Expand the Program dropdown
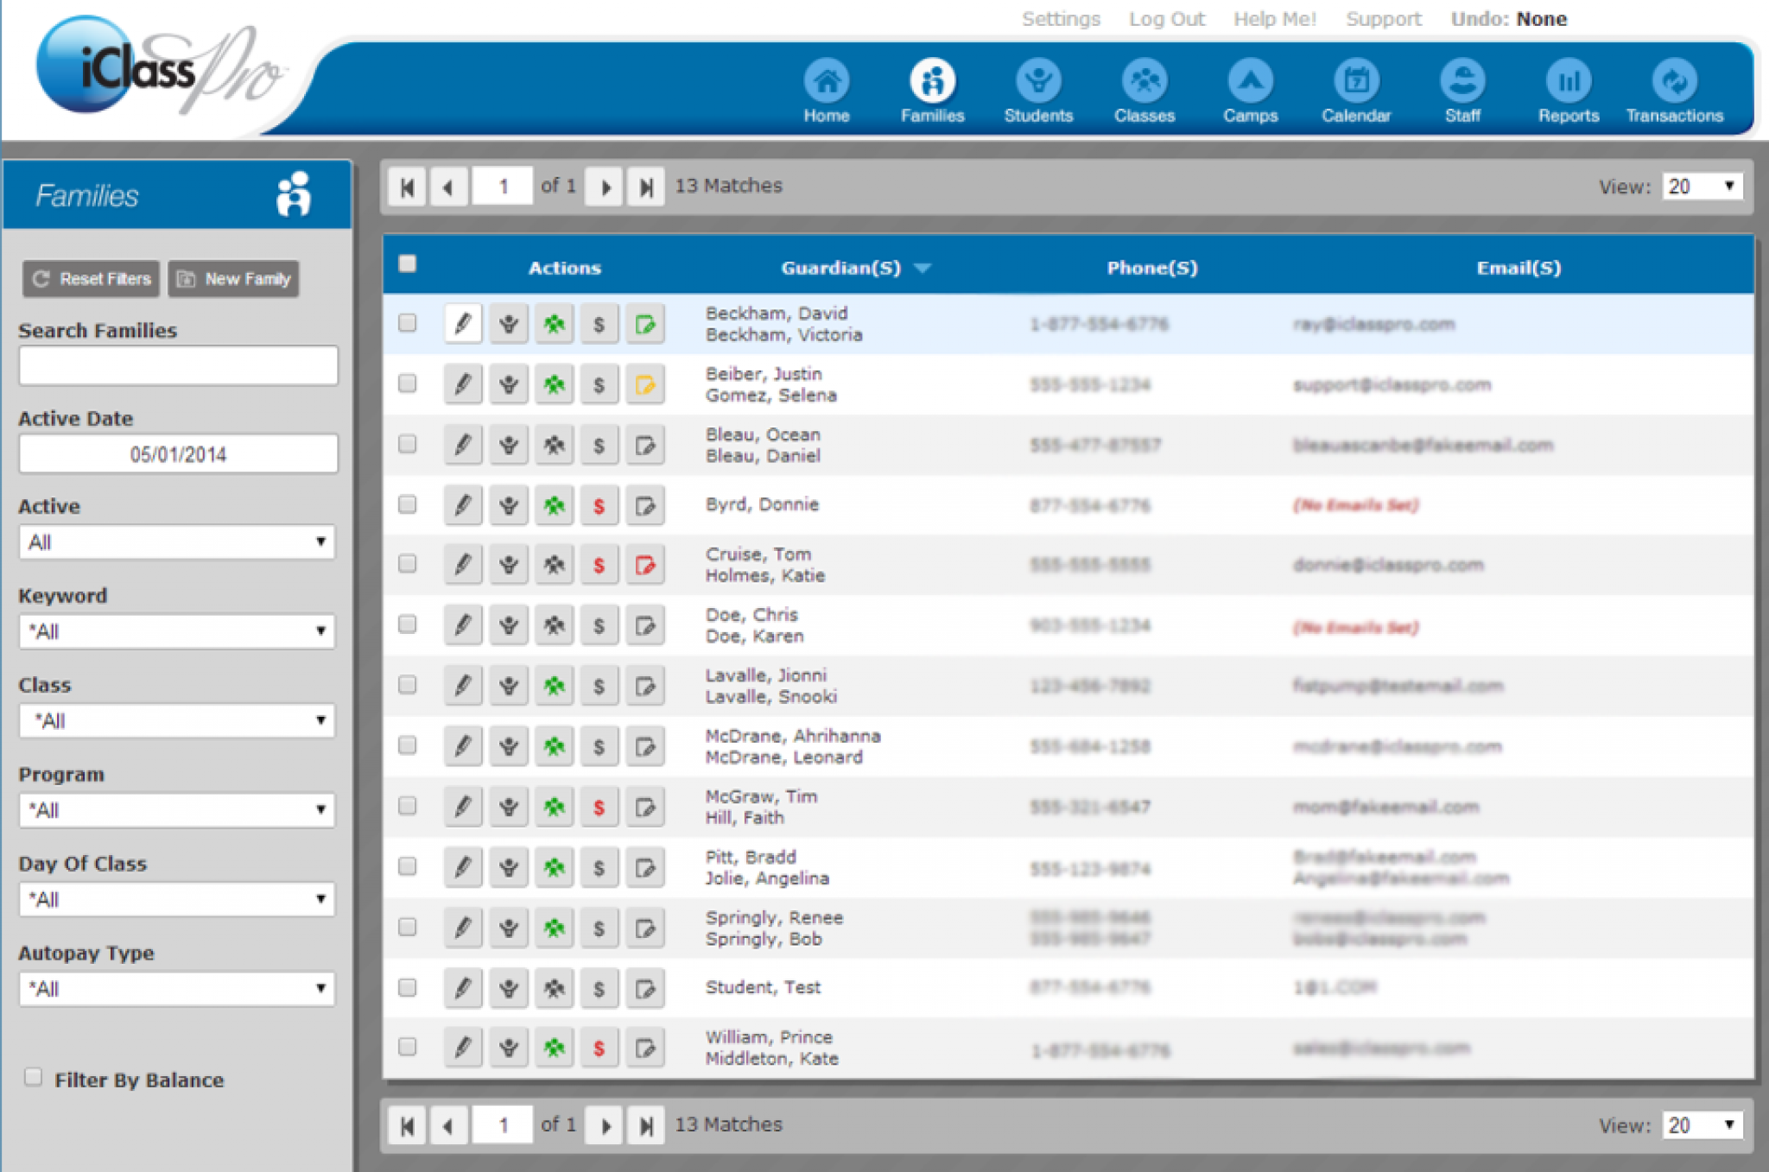 tap(176, 810)
